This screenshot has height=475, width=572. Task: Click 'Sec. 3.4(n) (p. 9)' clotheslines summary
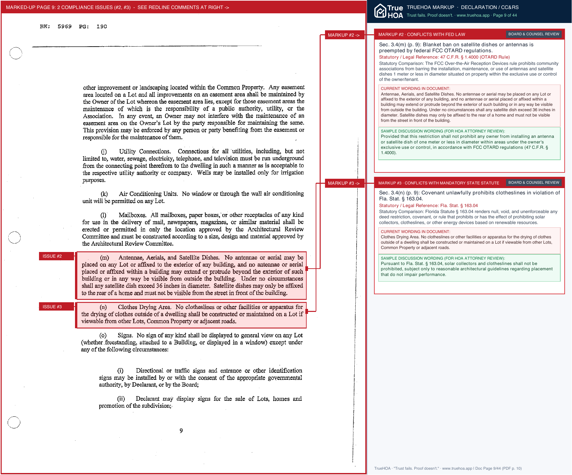coord(469,196)
